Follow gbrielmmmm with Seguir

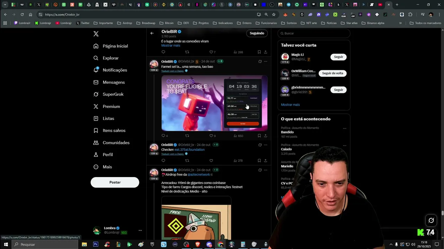(x=339, y=90)
